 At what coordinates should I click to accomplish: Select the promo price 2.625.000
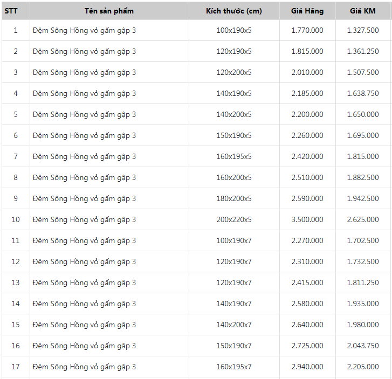tap(363, 219)
